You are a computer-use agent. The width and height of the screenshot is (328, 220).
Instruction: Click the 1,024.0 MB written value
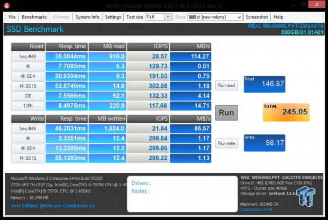(x=107, y=129)
